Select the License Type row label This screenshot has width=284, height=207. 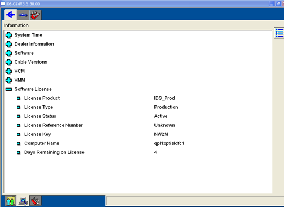39,107
